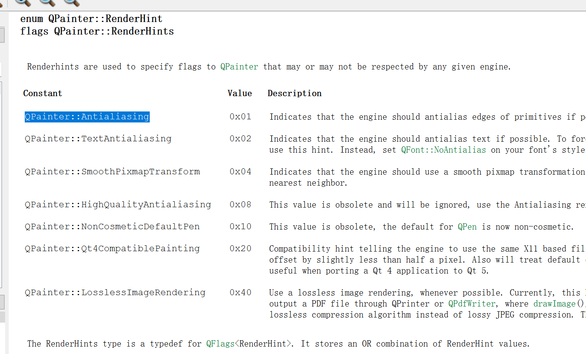Click the QPainter::Qt4CompatiblePainting constant
The width and height of the screenshot is (586, 354).
tap(112, 248)
